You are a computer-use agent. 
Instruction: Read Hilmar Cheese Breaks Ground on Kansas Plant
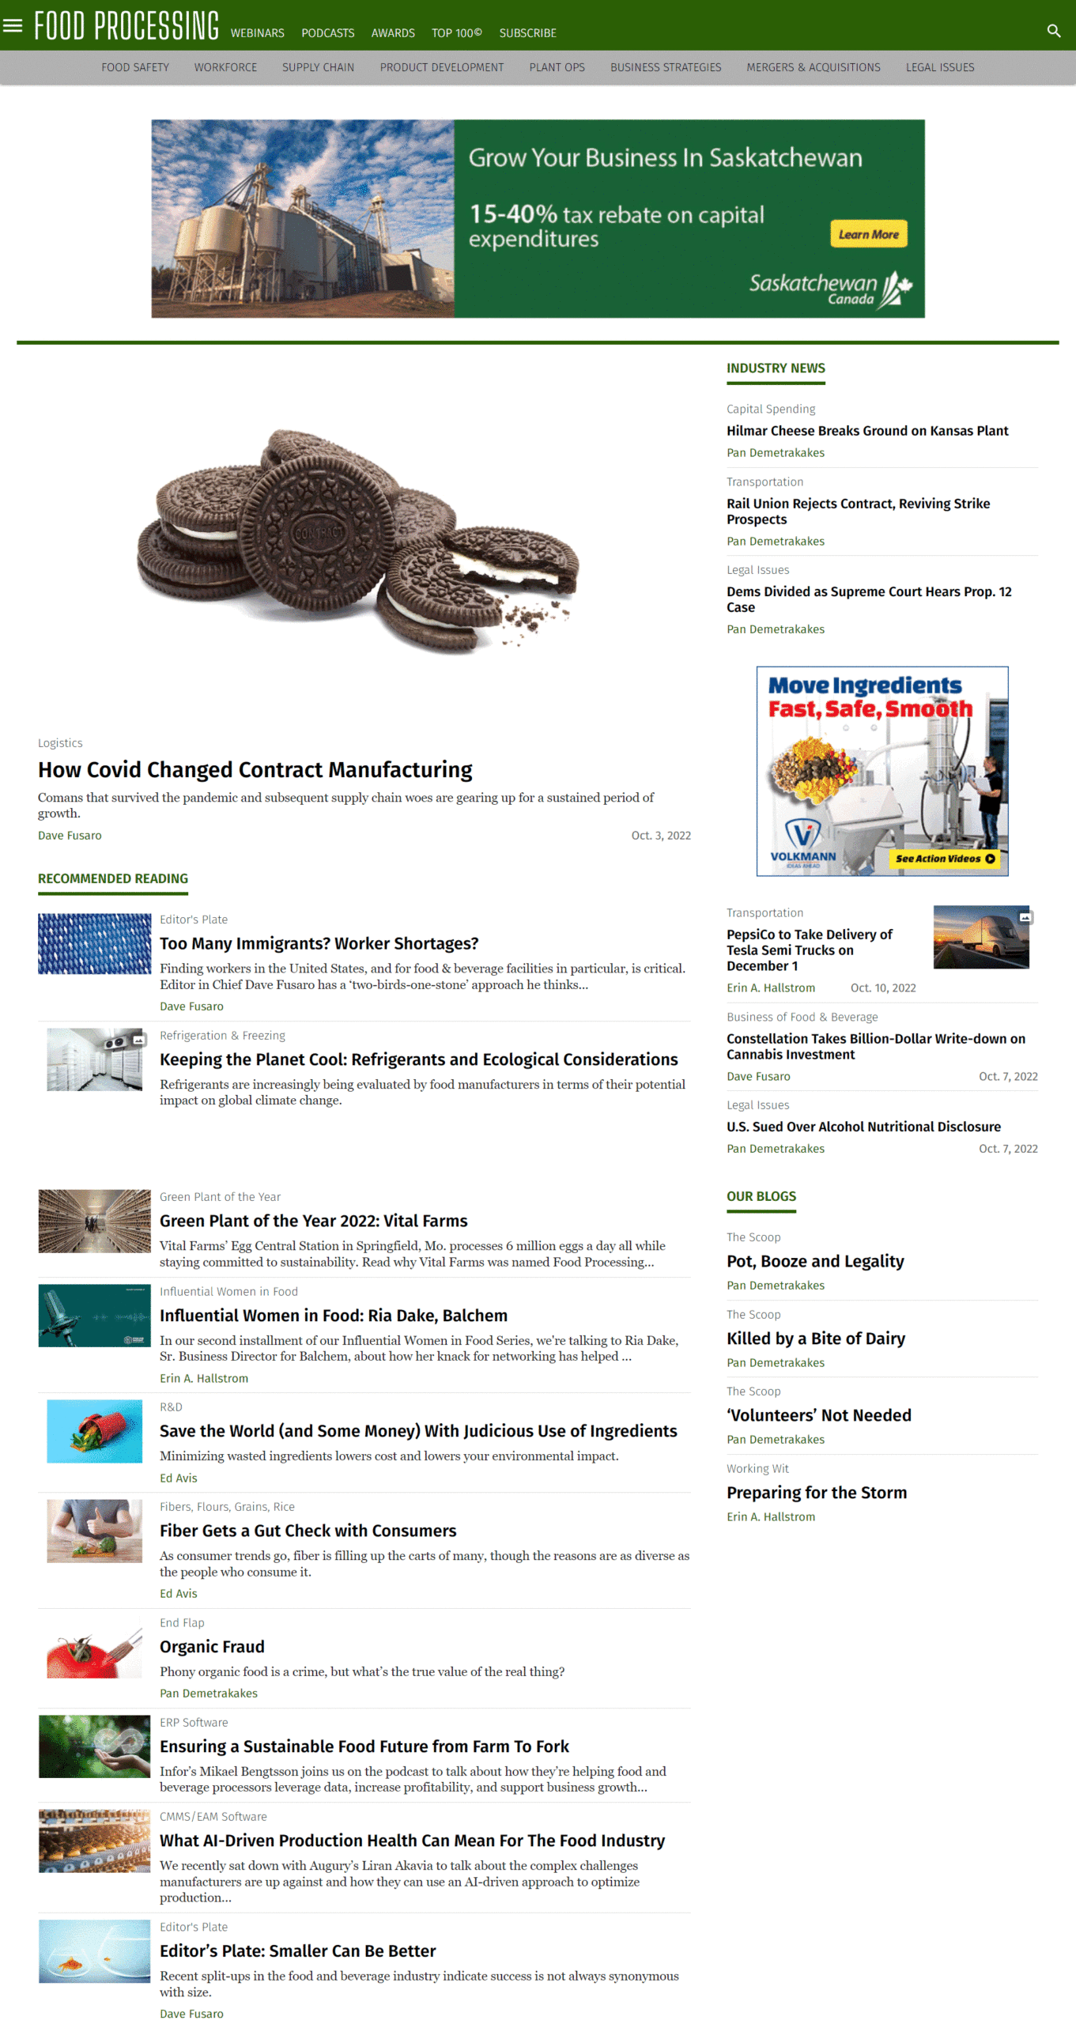867,431
